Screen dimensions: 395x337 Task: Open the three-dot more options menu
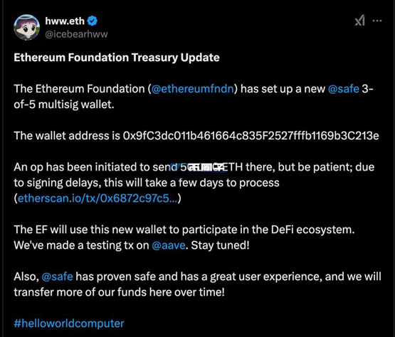coord(377,21)
